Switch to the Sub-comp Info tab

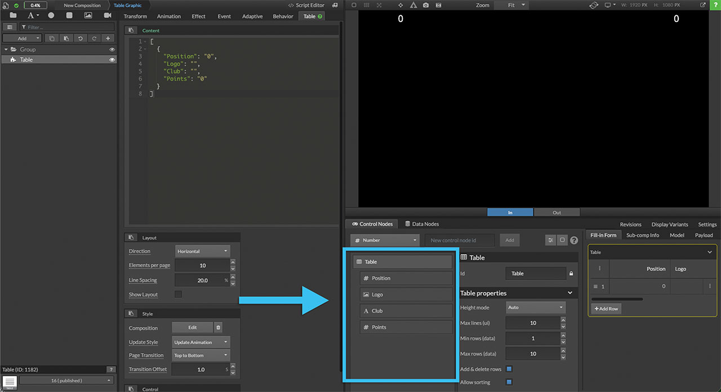coord(643,235)
